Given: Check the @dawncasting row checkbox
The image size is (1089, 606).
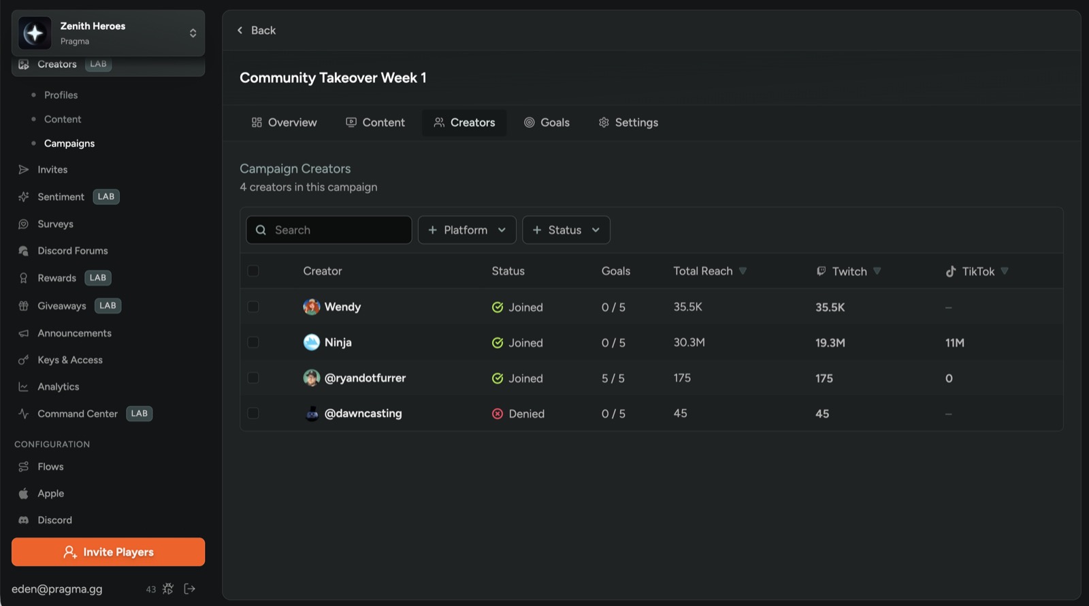Looking at the screenshot, I should (253, 413).
